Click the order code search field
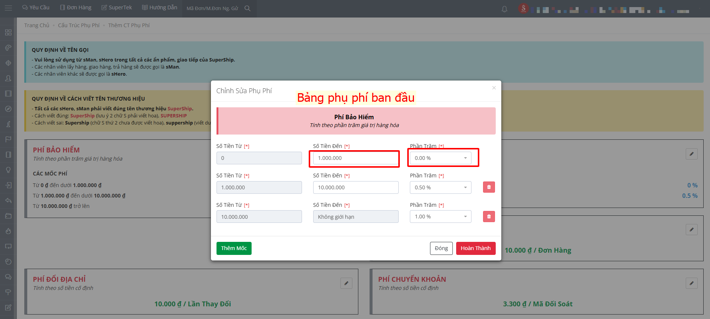 click(x=213, y=8)
